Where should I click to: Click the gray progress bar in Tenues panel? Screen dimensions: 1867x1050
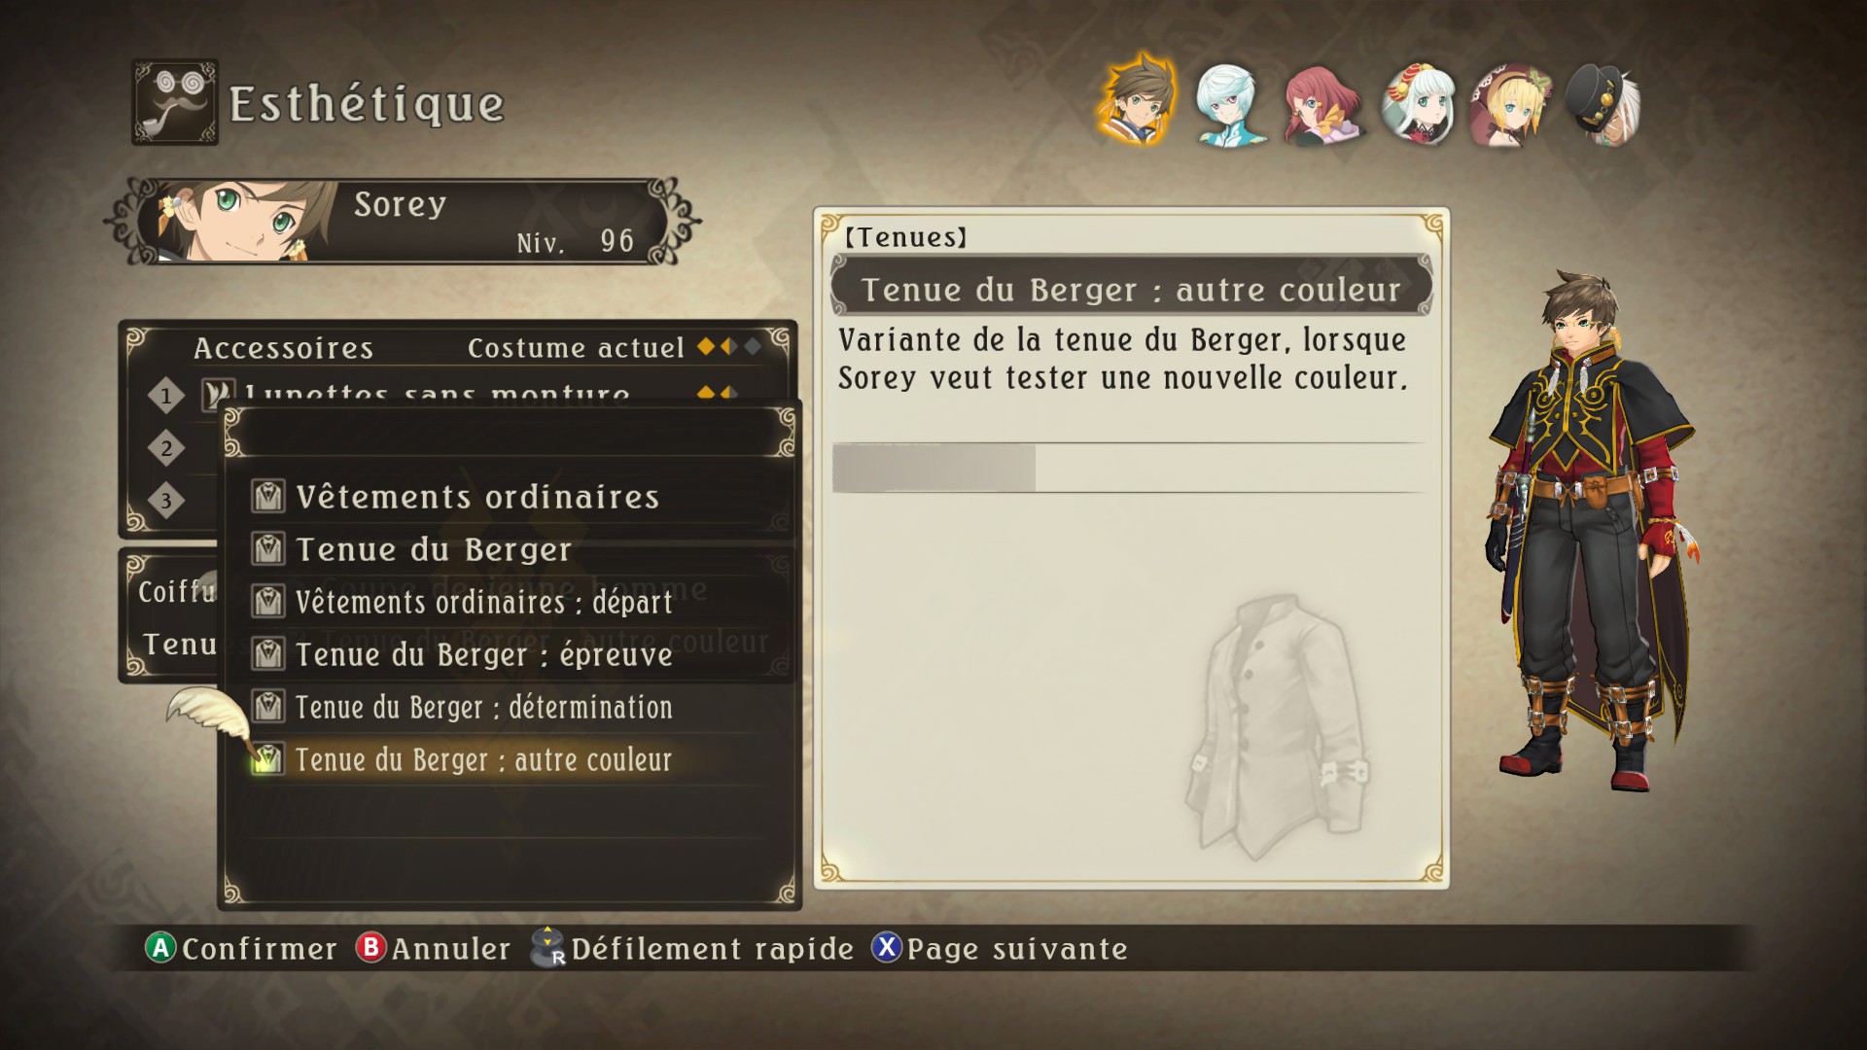click(1128, 468)
